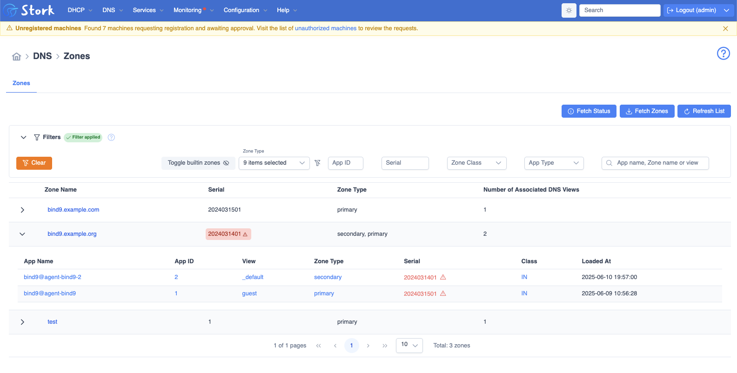Open the rows per page dropdown
This screenshot has height=373, width=737.
[409, 345]
